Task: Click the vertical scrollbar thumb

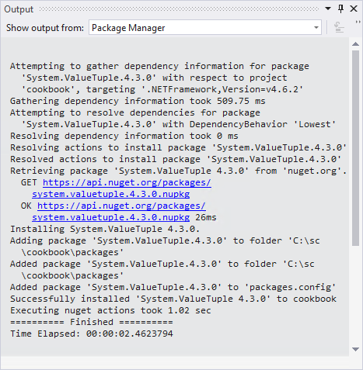Action: click(x=355, y=148)
